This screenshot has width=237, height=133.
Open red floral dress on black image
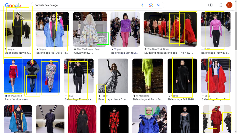click(114, 119)
